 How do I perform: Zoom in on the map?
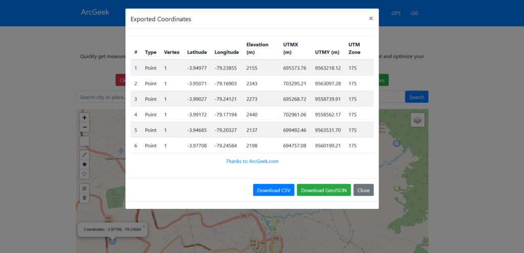(84, 118)
